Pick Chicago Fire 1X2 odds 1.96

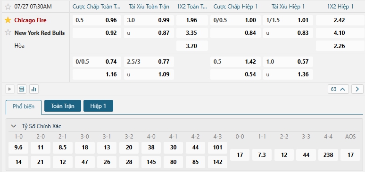click(x=192, y=20)
